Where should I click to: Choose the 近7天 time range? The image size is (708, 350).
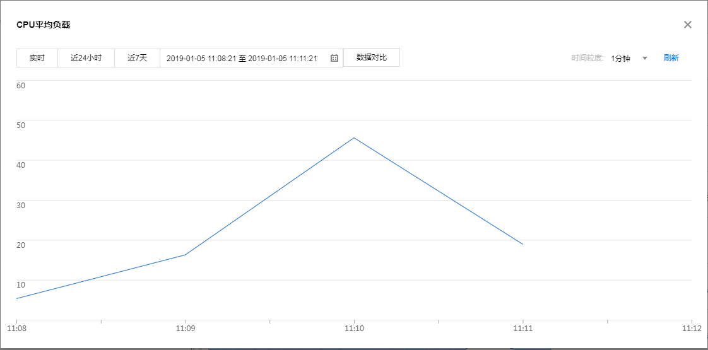[137, 58]
